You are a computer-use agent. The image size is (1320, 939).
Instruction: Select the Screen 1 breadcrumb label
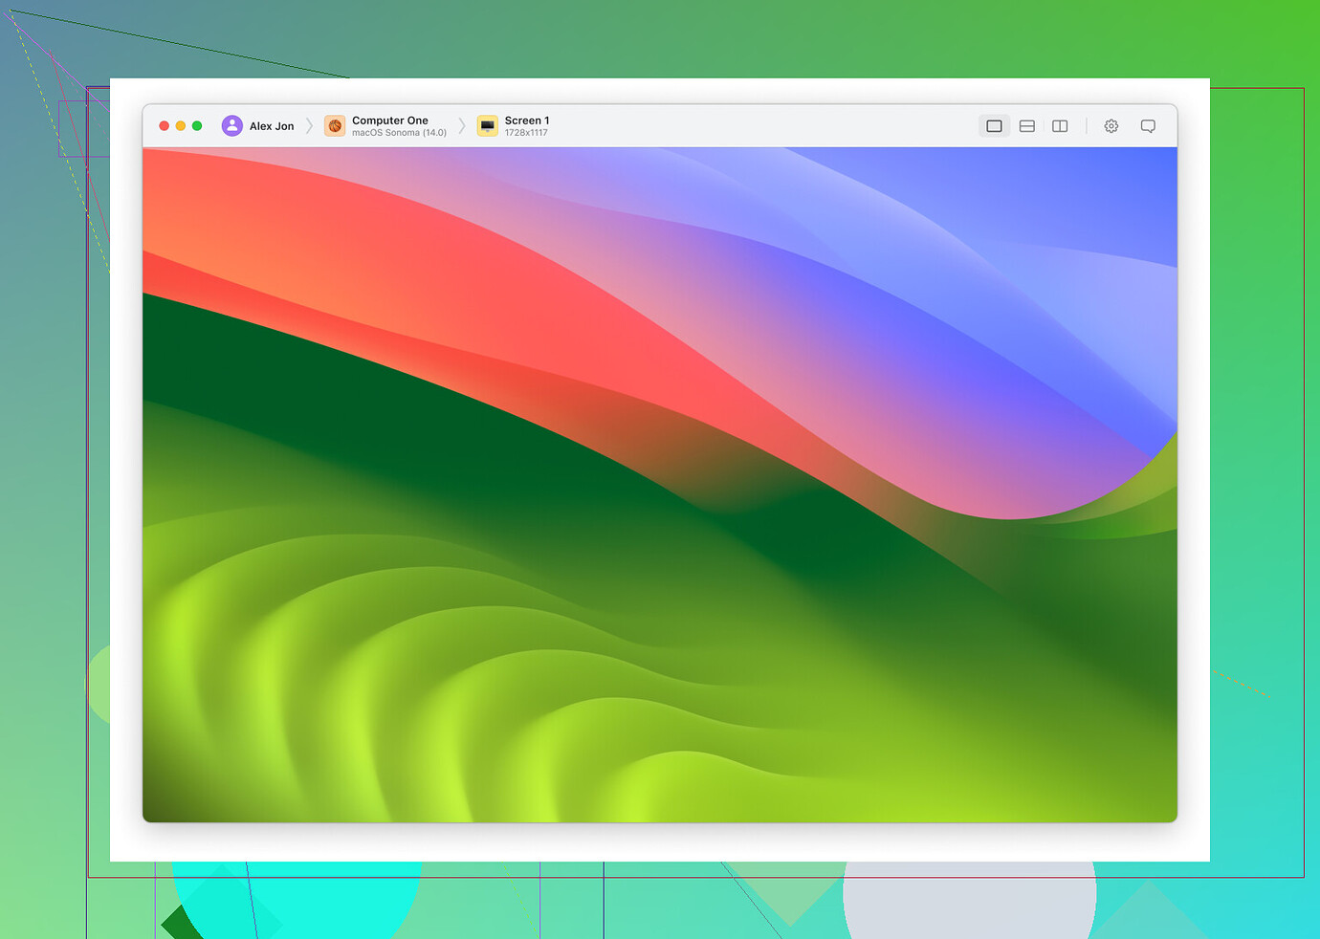click(x=526, y=120)
